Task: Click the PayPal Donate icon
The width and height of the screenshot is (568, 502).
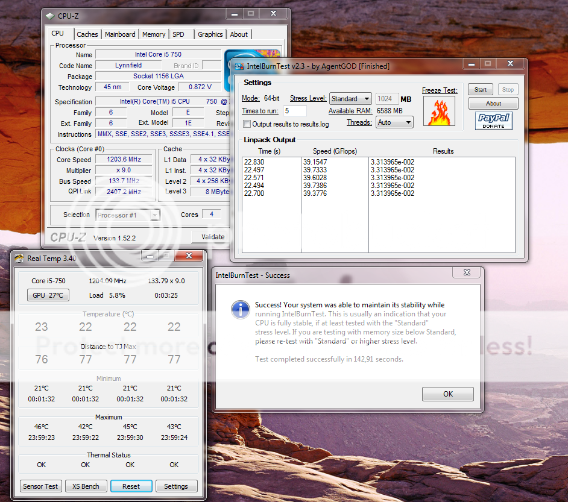Action: pos(493,121)
